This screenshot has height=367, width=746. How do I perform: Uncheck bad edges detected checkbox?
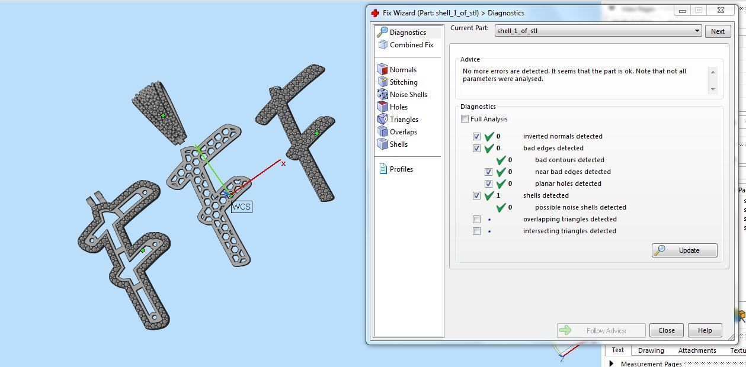tap(476, 148)
